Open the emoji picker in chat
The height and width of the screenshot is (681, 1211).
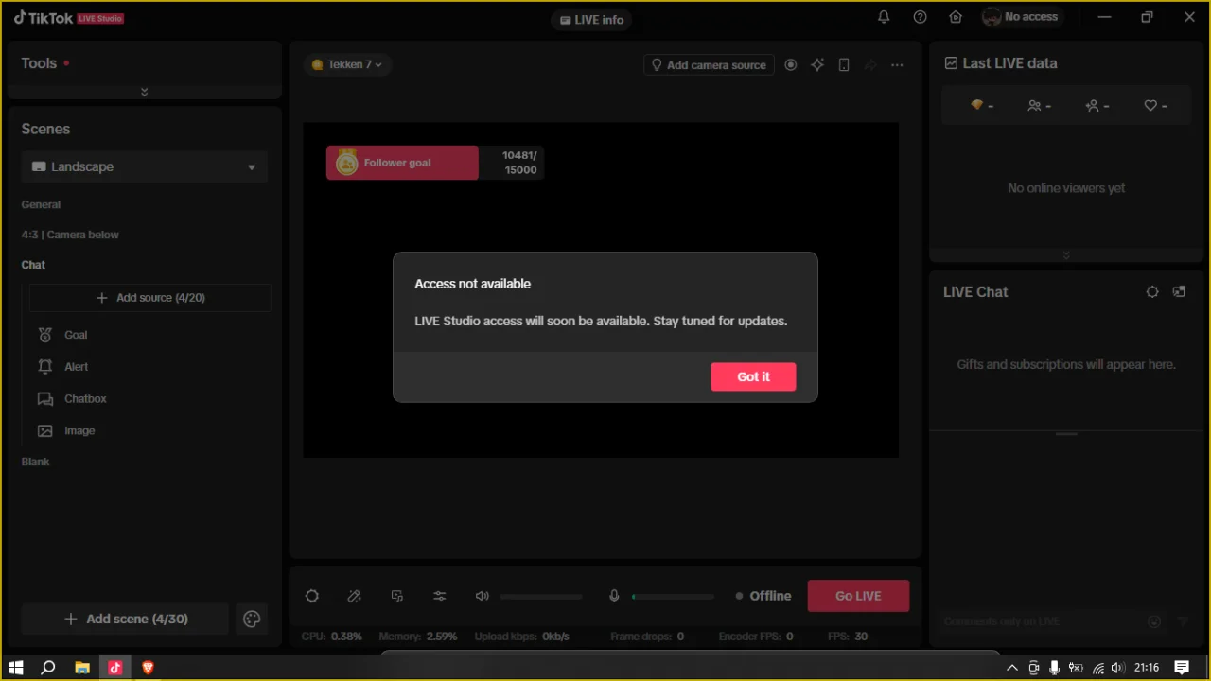(1154, 621)
